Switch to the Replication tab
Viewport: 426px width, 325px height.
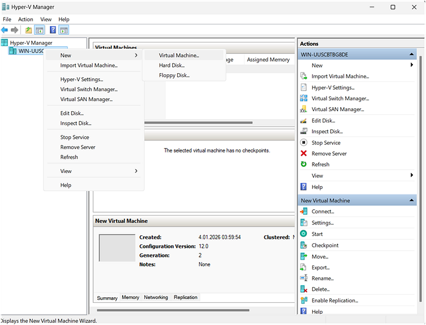coord(186,297)
